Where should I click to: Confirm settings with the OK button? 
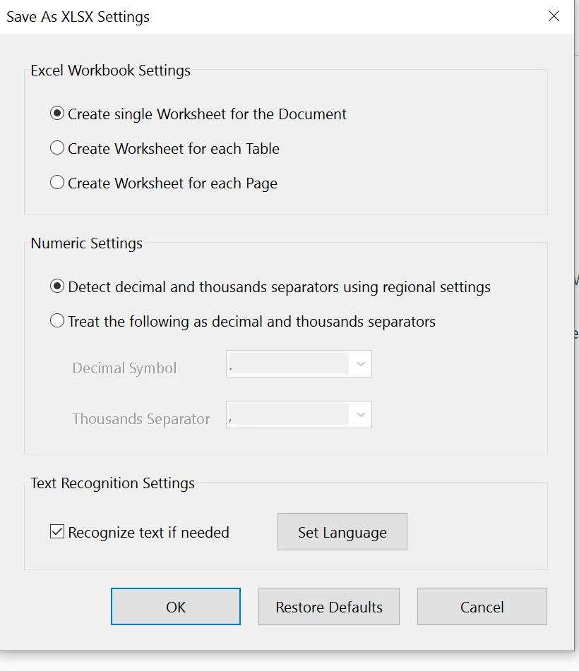click(176, 607)
